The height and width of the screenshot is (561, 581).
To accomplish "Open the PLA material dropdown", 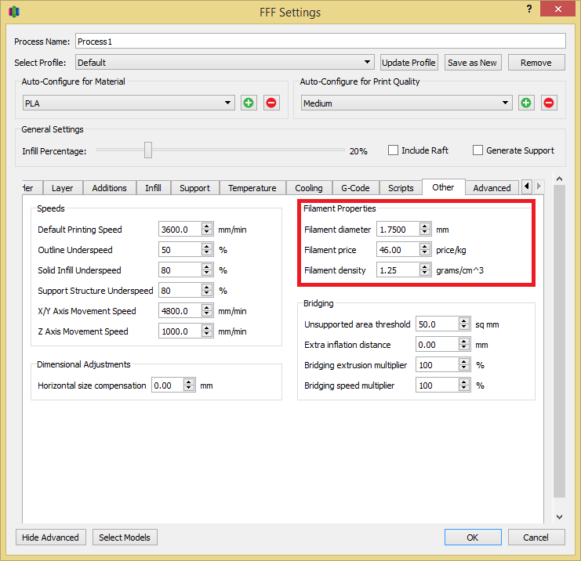I will [x=129, y=103].
